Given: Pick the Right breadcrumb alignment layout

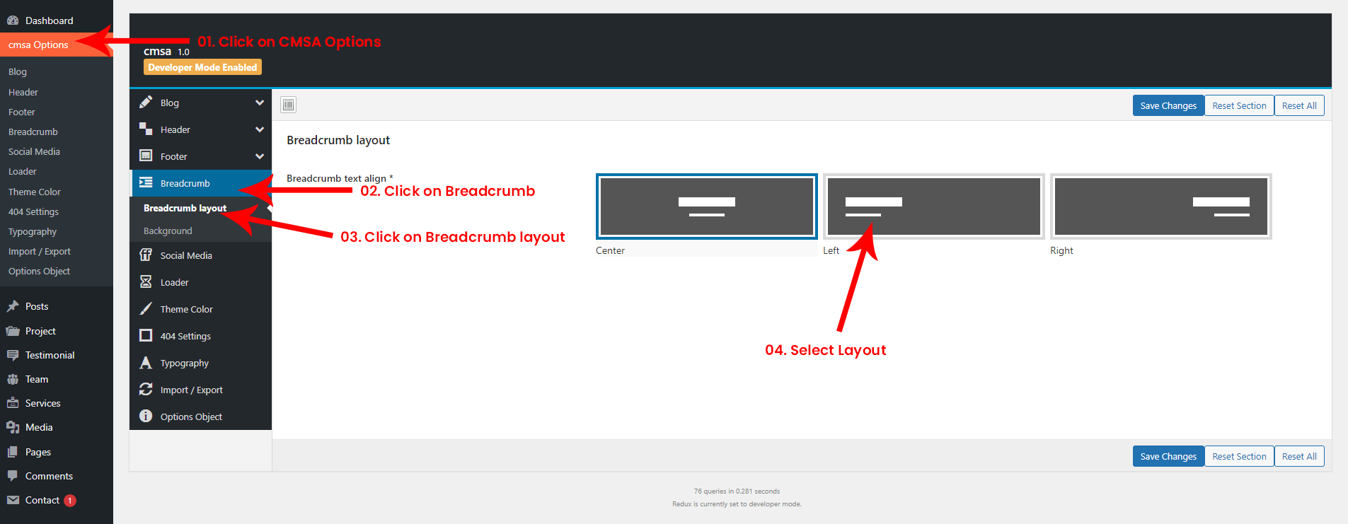Looking at the screenshot, I should [x=1160, y=206].
